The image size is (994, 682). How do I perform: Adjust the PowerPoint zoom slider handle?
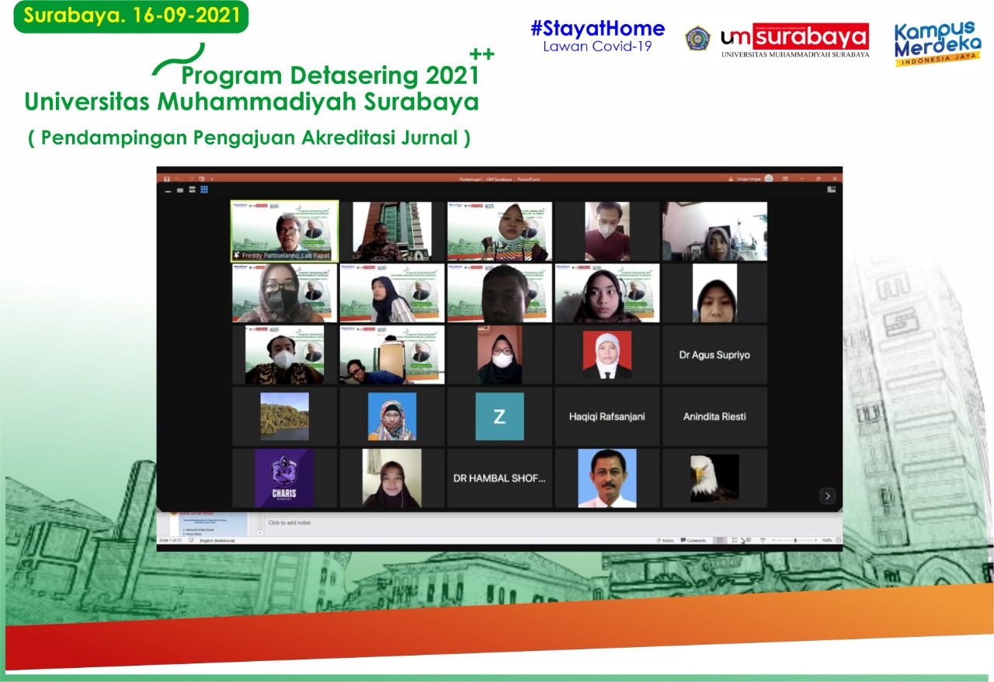point(795,540)
